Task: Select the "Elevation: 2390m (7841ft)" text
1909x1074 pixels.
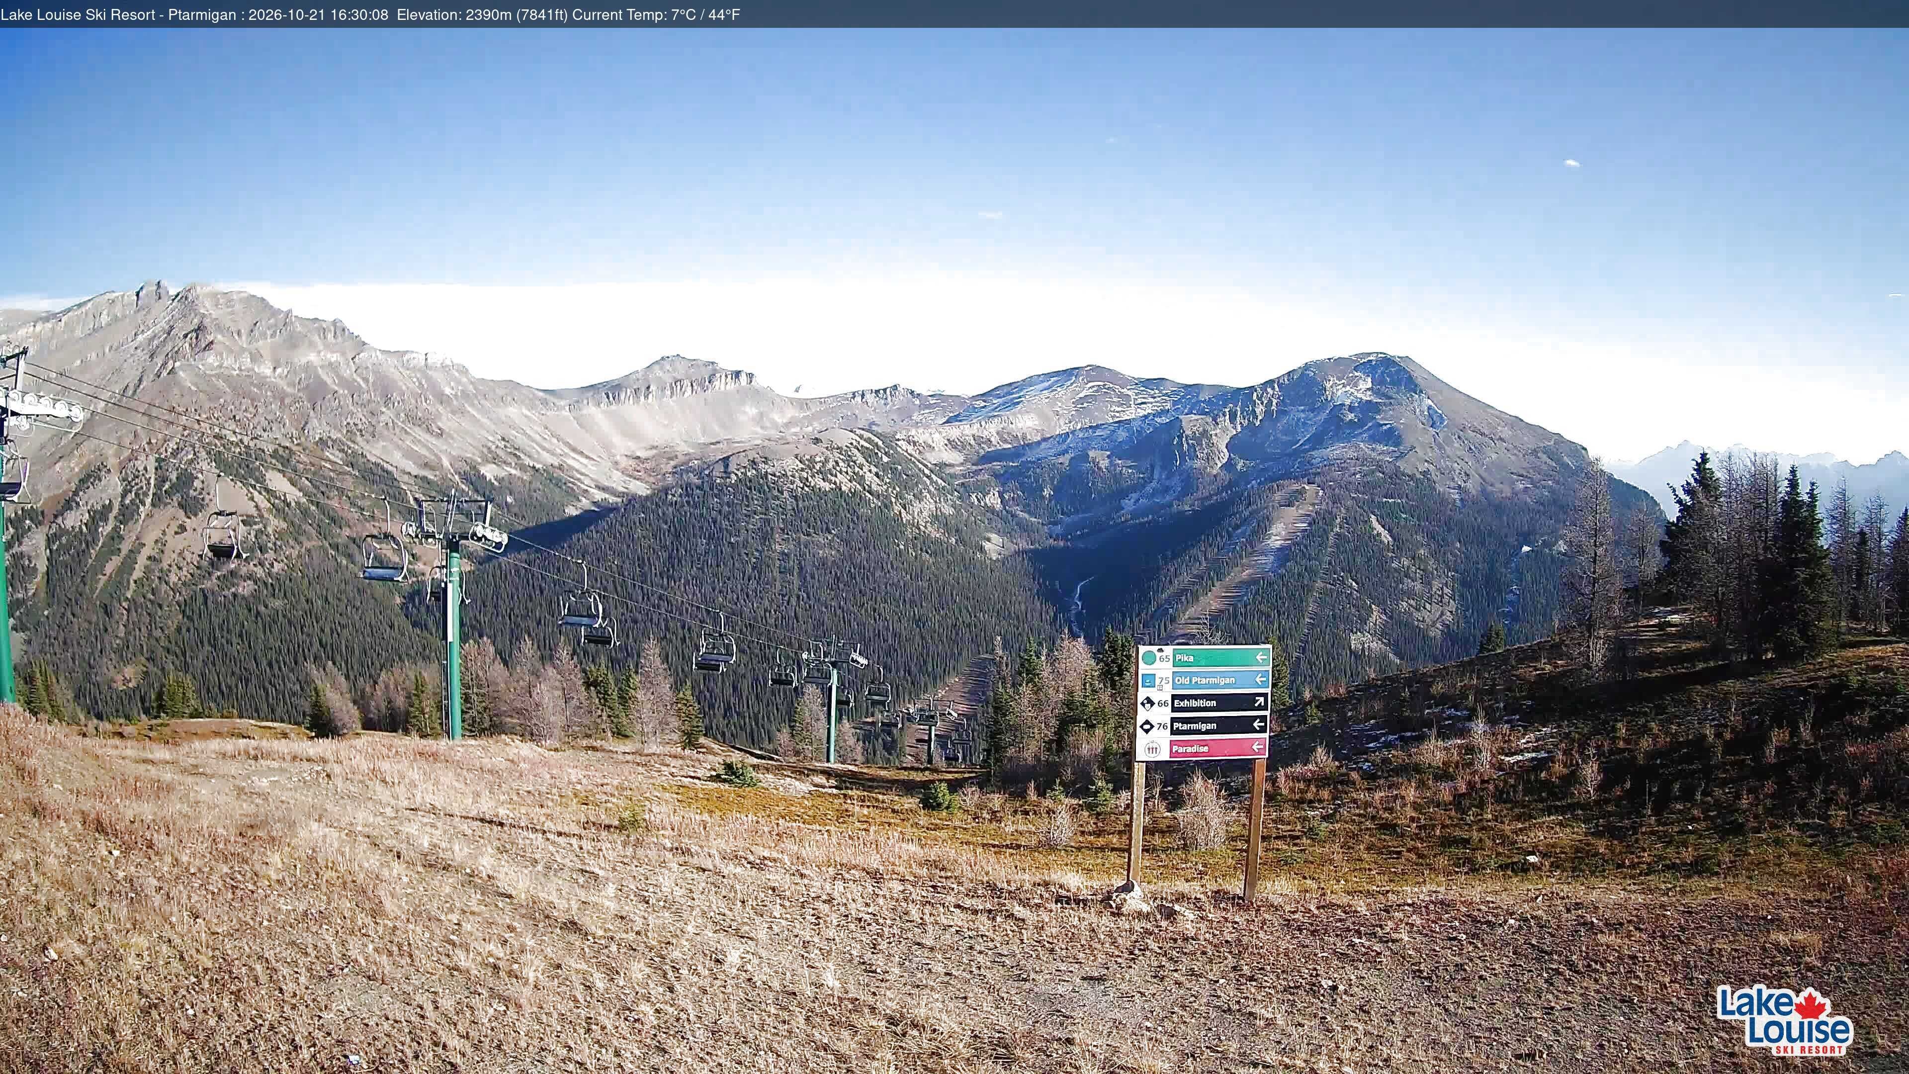Action: point(482,15)
